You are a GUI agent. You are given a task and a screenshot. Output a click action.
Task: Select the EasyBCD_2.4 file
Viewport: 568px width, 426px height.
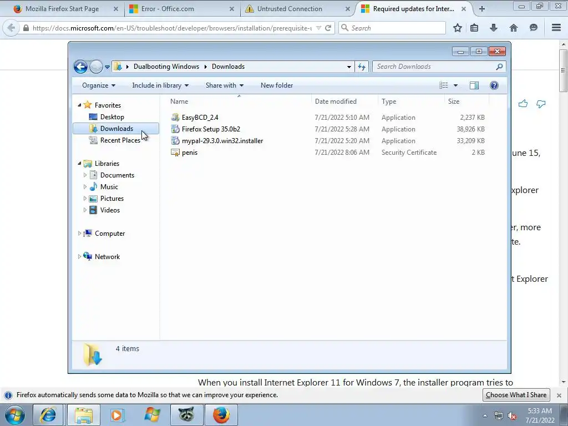point(200,118)
